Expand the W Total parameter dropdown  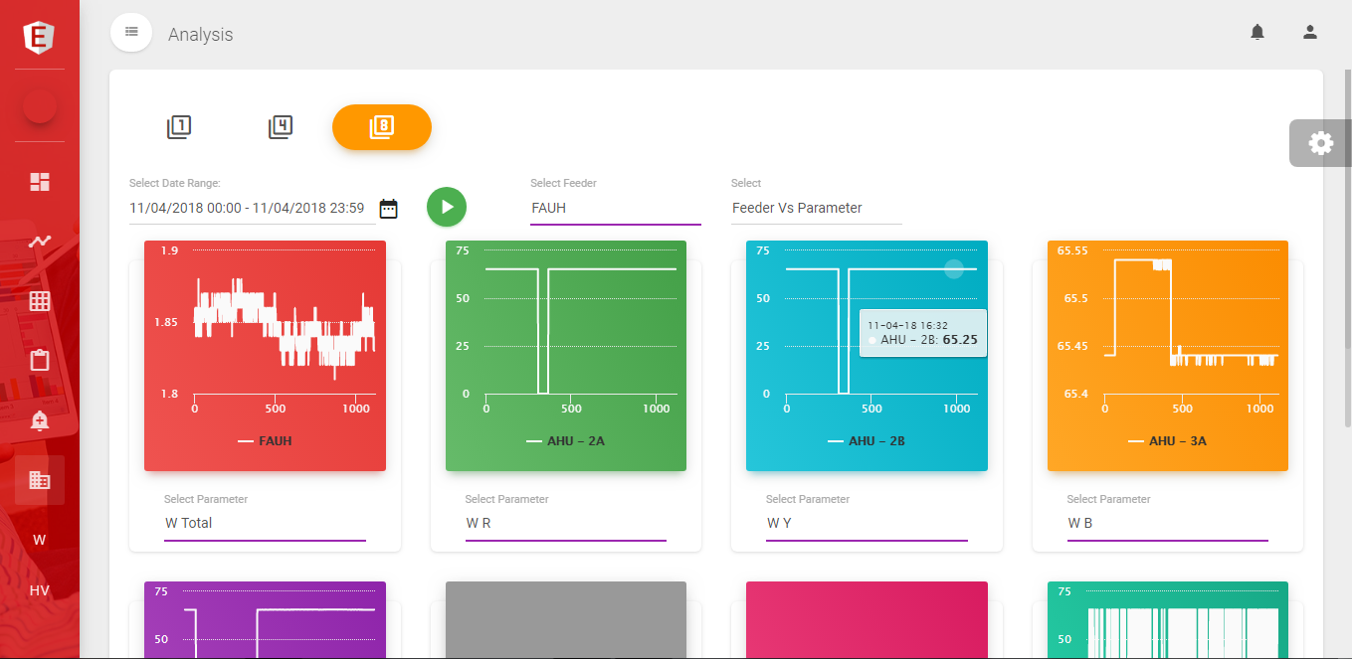(265, 523)
